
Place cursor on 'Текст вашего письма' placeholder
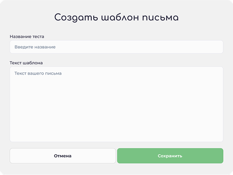(x=38, y=73)
